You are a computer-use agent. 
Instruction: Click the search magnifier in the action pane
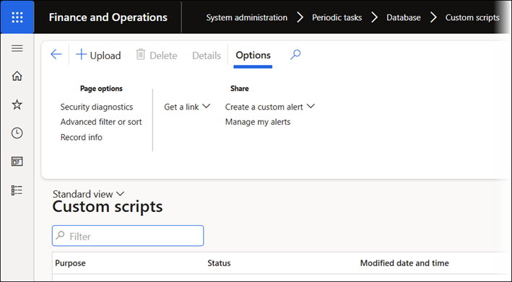[x=295, y=54]
